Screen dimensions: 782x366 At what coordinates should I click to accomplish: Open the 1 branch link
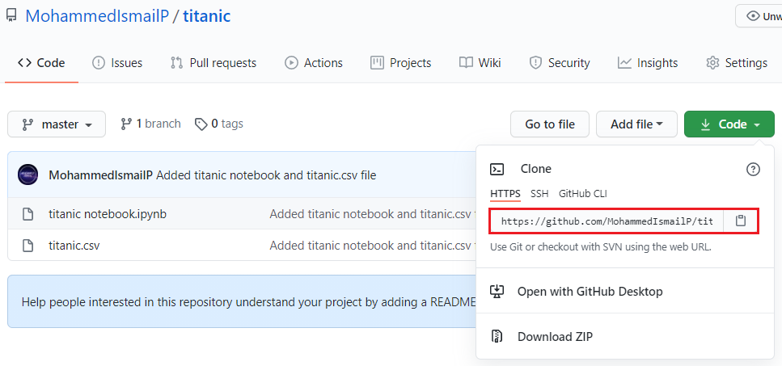(x=151, y=124)
